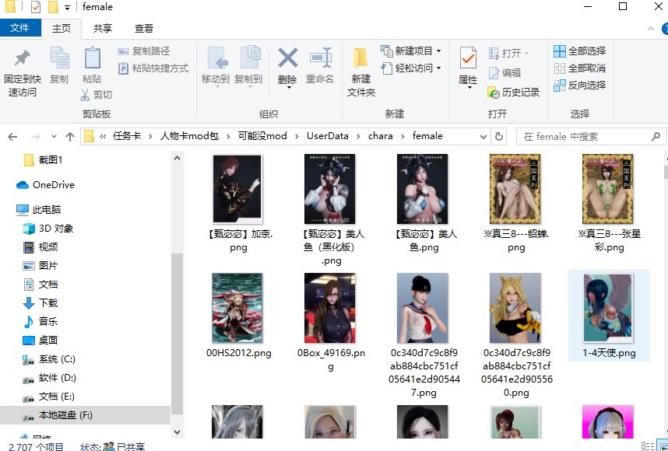Click the Copy (复制) ribbon button
This screenshot has height=451, width=668.
[x=59, y=65]
